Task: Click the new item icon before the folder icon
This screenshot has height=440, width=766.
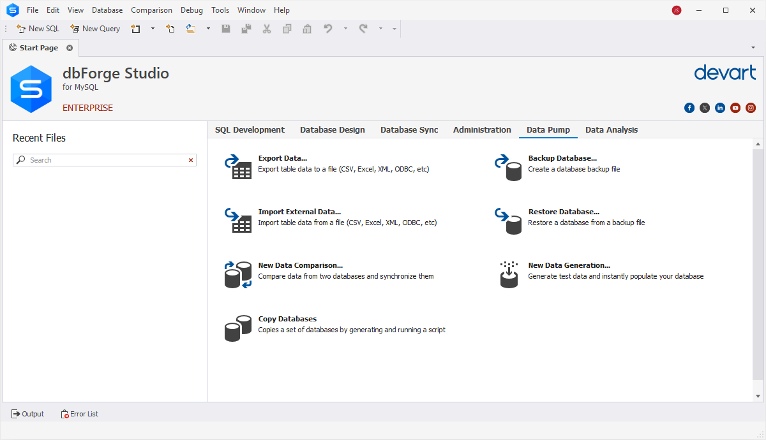Action: point(170,29)
